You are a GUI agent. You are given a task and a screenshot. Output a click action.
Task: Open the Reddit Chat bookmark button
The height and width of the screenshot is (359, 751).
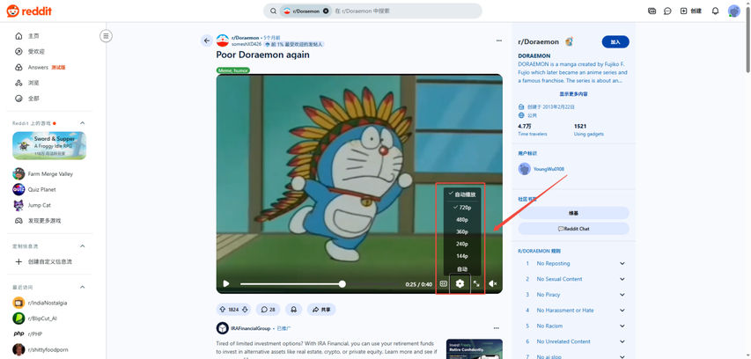(574, 229)
